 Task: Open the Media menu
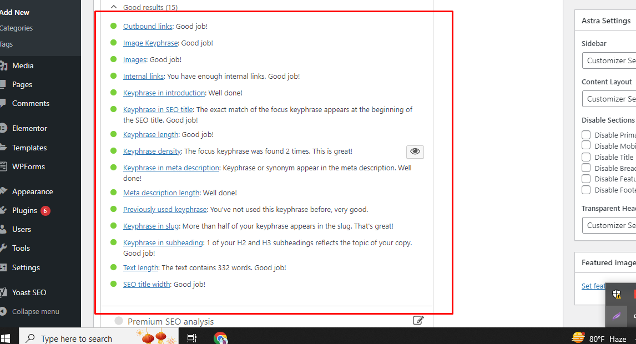point(23,65)
